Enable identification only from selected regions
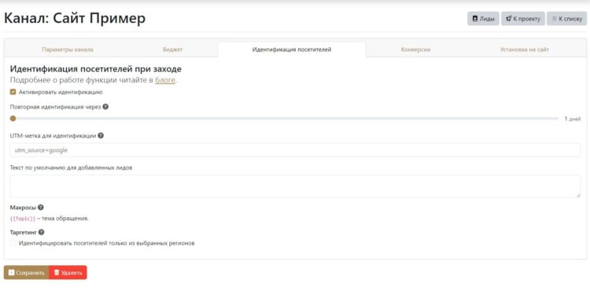The width and height of the screenshot is (590, 288). 13,243
